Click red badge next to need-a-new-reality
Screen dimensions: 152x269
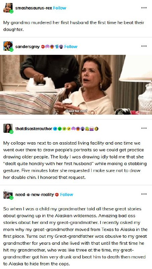click(x=57, y=195)
